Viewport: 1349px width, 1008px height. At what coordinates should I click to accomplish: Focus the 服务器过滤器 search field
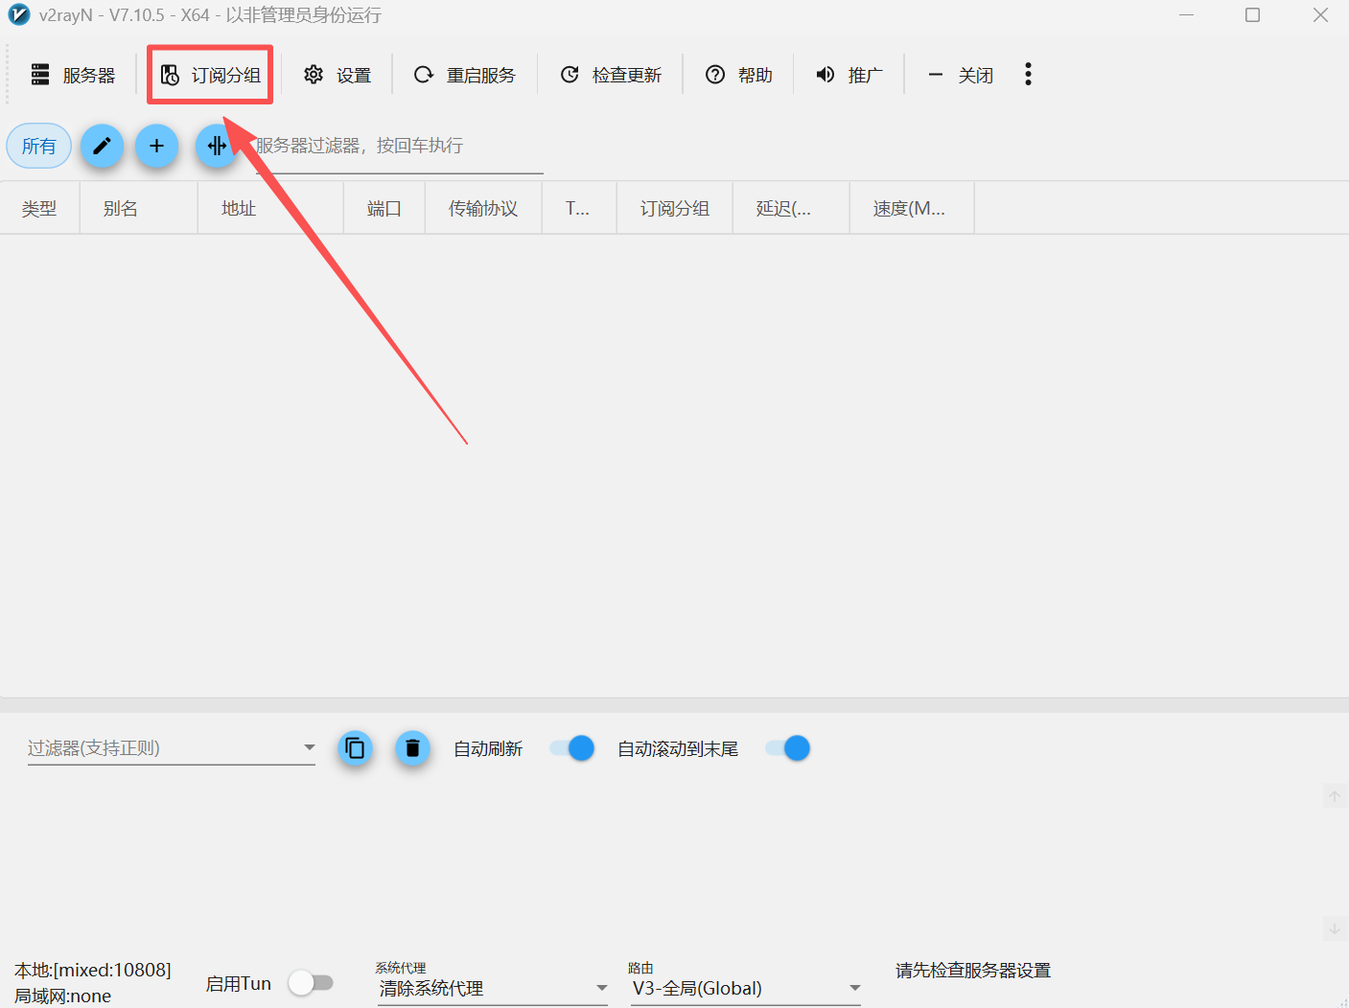(398, 146)
